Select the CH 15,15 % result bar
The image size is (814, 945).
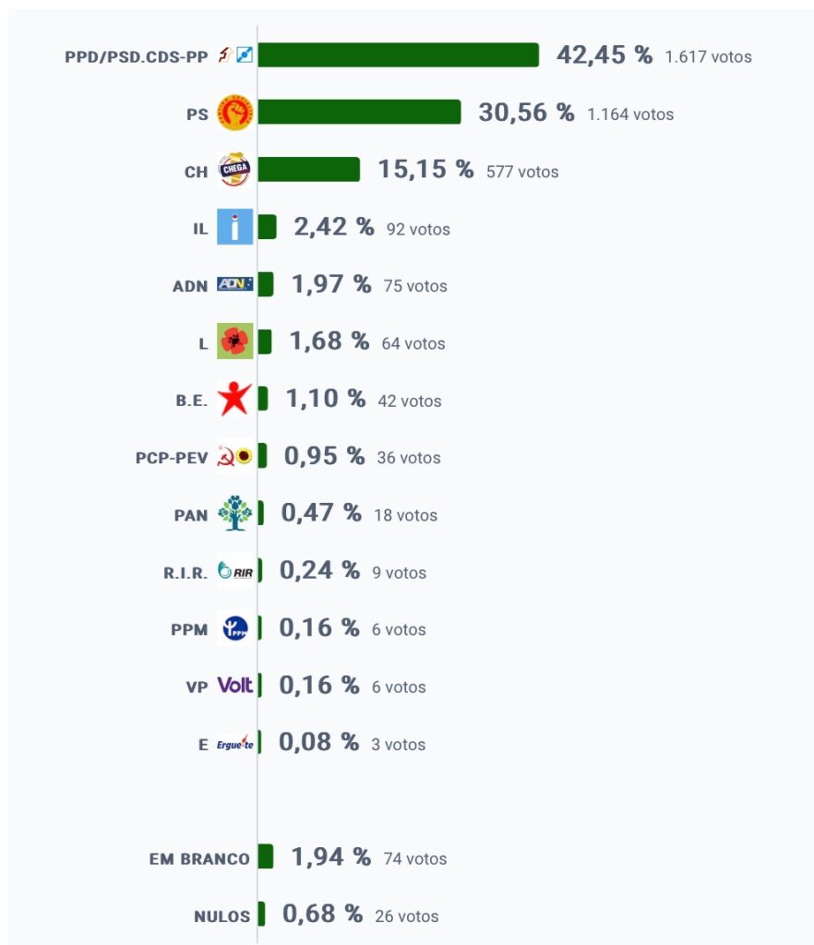click(309, 170)
